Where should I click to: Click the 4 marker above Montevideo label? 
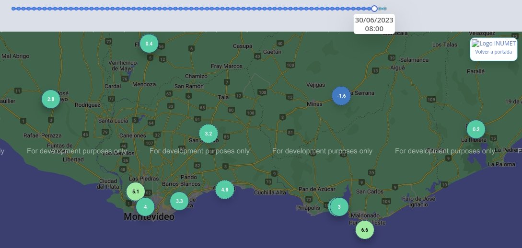(145, 207)
